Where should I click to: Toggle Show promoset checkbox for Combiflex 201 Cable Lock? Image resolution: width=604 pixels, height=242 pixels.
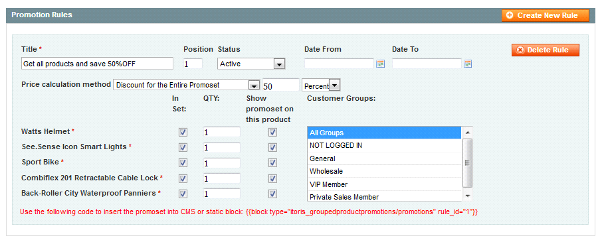(272, 178)
